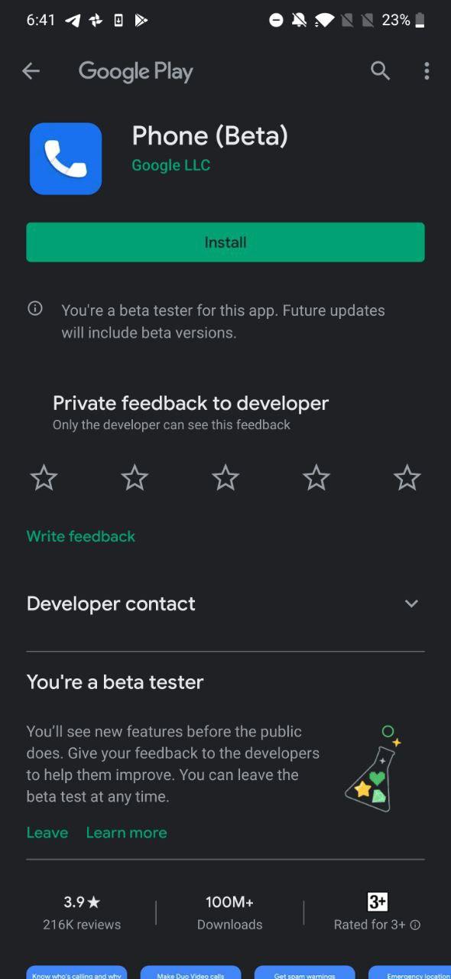Image resolution: width=451 pixels, height=979 pixels.
Task: Open Google LLC developer page
Action: click(x=170, y=165)
